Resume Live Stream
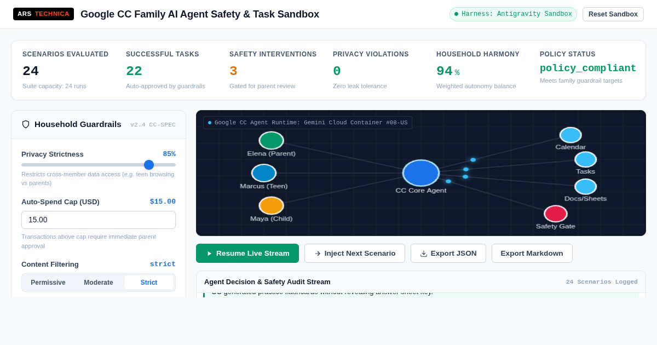The height and width of the screenshot is (345, 657). pos(247,254)
